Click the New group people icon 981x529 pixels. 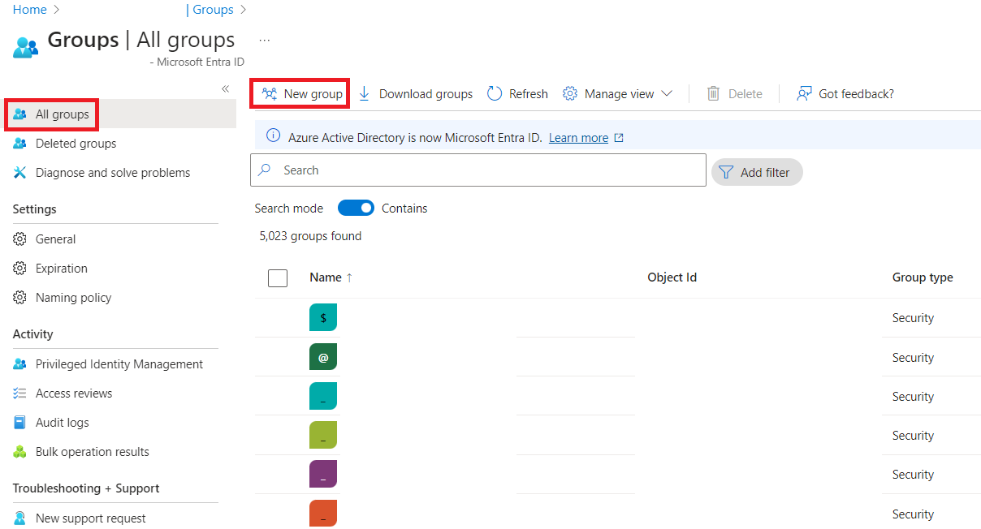click(x=270, y=94)
